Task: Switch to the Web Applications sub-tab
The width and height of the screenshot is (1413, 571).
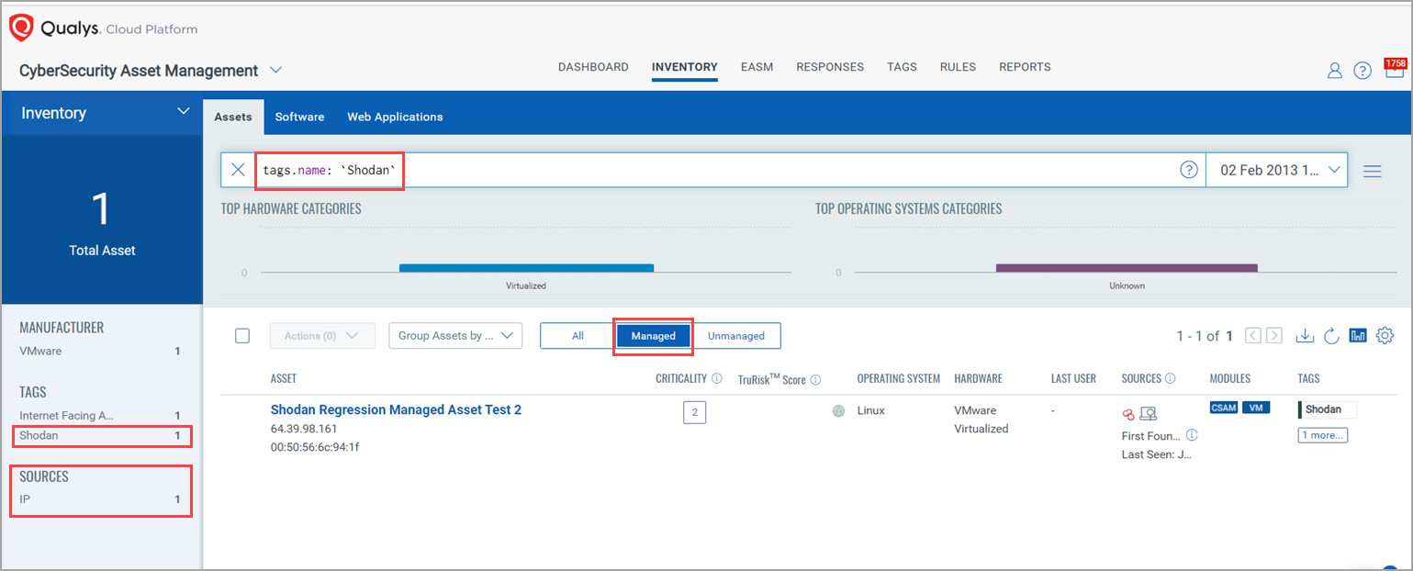Action: [395, 117]
